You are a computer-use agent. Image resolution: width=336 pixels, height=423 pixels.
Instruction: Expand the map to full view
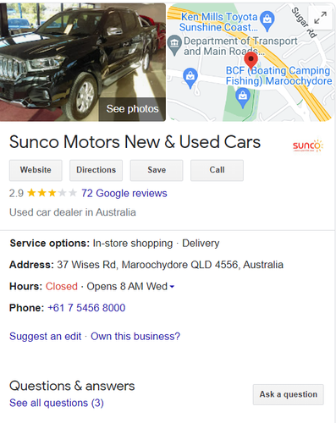[x=320, y=17]
